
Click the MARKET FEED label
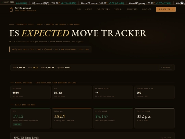coord(8,2)
